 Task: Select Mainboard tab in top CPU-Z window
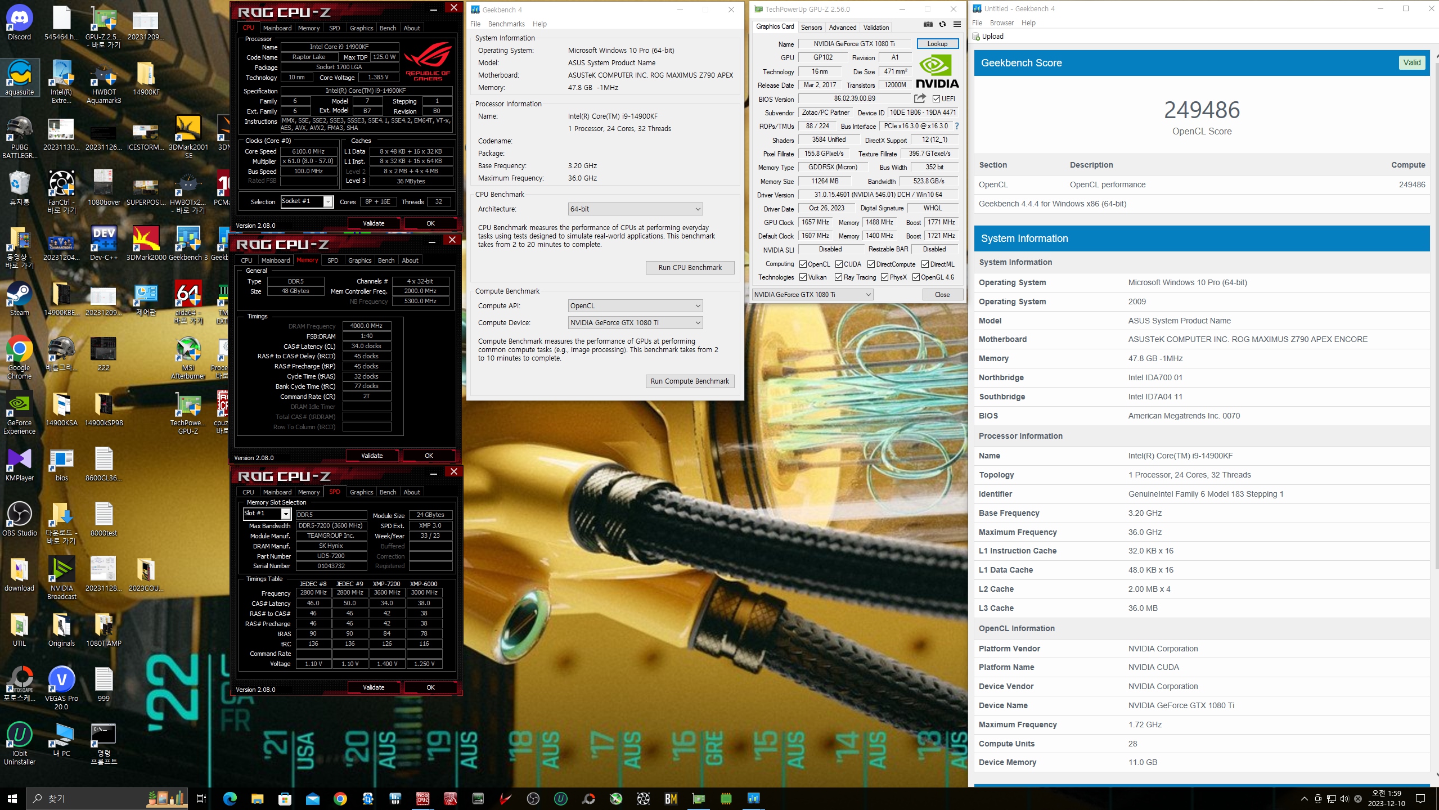pos(277,28)
